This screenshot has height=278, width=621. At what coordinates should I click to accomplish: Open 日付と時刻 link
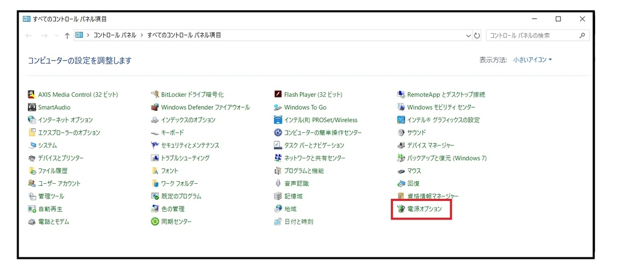click(x=299, y=222)
